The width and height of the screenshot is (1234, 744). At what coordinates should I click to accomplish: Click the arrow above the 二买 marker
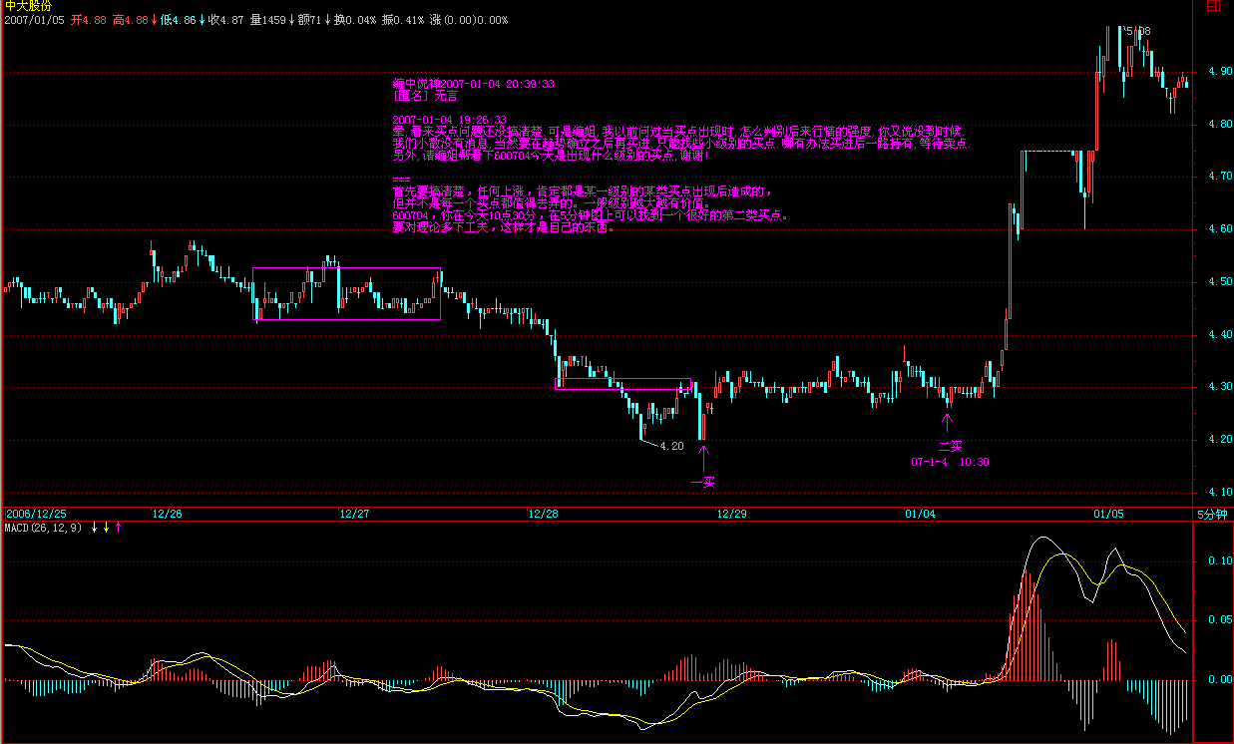click(x=948, y=422)
